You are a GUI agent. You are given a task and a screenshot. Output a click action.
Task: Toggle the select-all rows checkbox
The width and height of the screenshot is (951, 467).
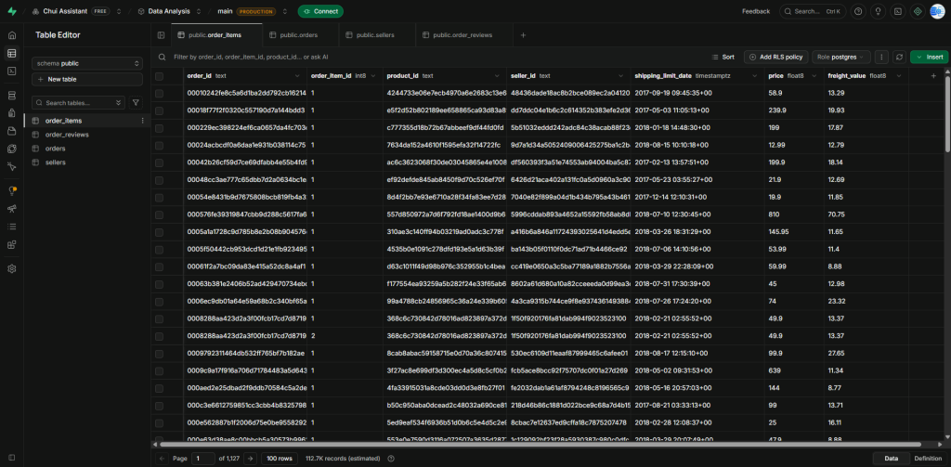[x=159, y=76]
